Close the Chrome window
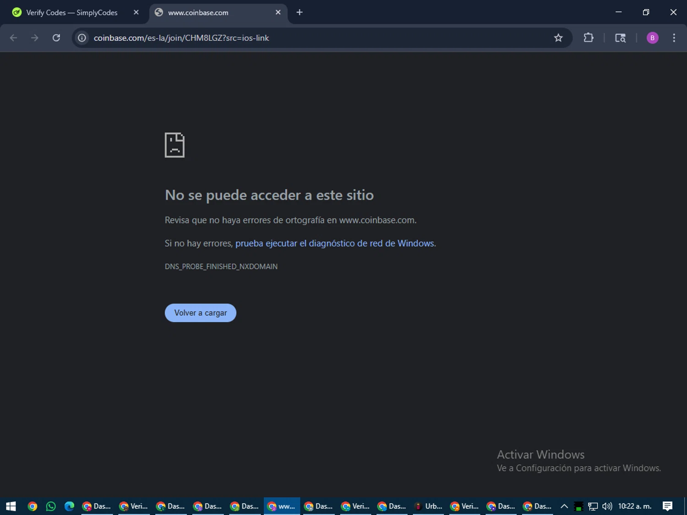The width and height of the screenshot is (687, 515). (673, 12)
